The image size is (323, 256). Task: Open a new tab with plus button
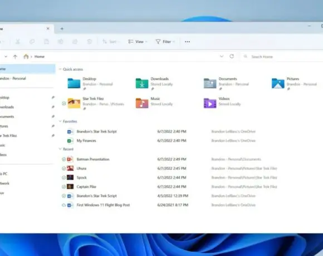point(62,28)
